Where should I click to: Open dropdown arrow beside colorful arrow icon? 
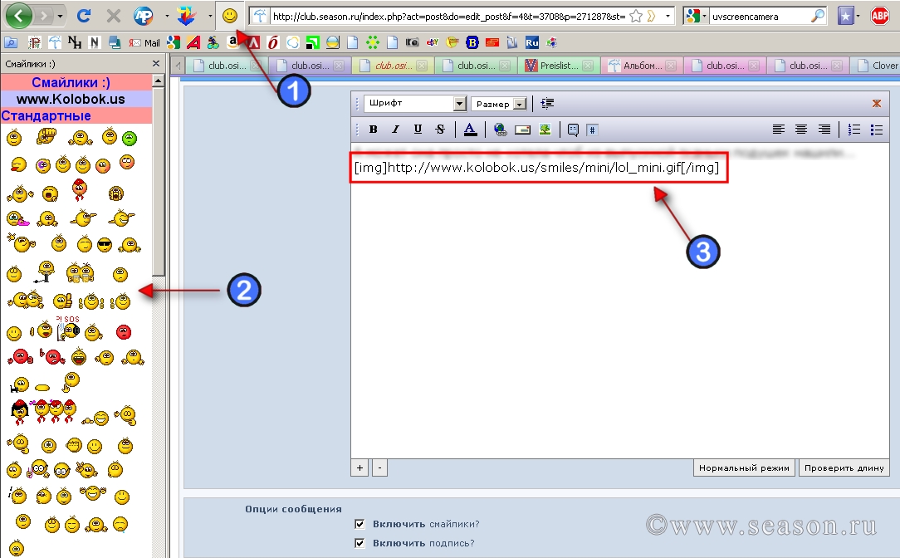(210, 16)
